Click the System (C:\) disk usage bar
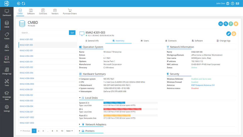This screenshot has height=137, width=243. (131, 103)
